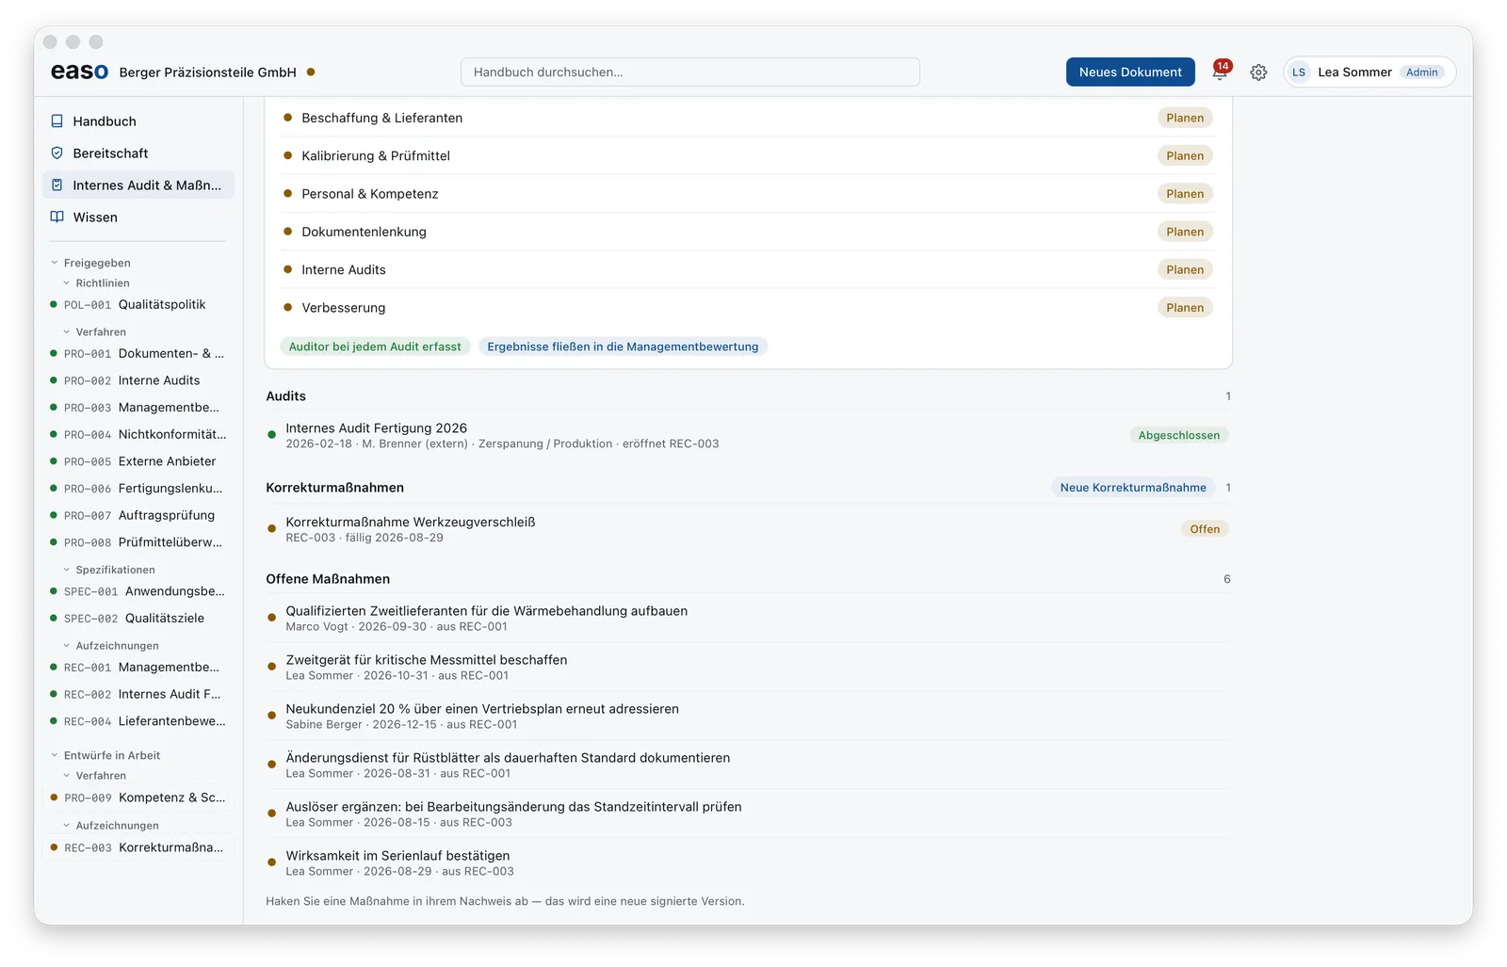The width and height of the screenshot is (1507, 967).
Task: Open POL-001 Qualitätspolitik document
Action: 138,305
